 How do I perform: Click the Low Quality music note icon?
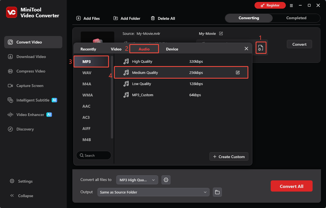[x=126, y=84]
